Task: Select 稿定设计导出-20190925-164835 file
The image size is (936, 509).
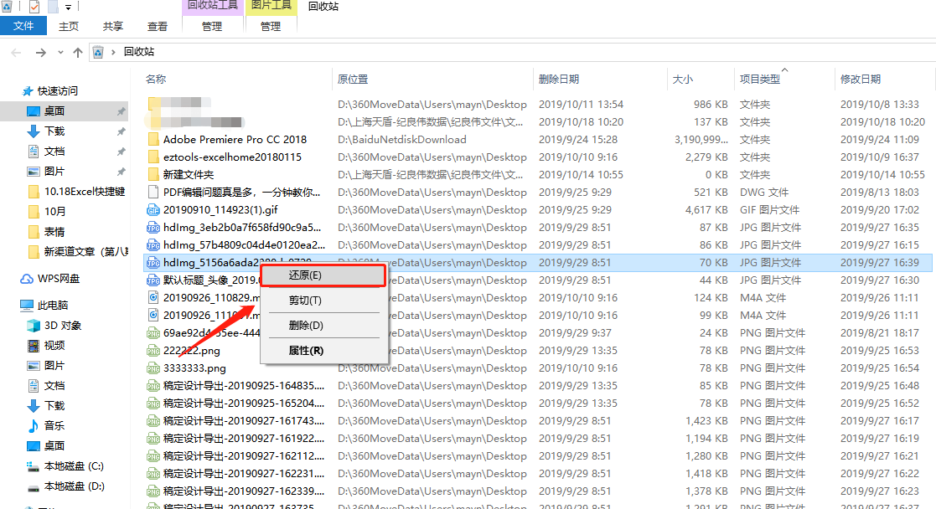Action: (x=244, y=385)
